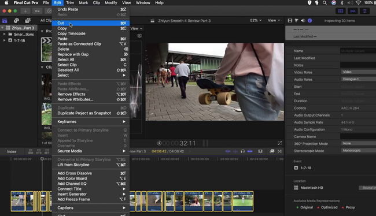The height and width of the screenshot is (216, 376).
Task: Collapse the Zhiyu...Part 3 library
Action: (x=2, y=28)
